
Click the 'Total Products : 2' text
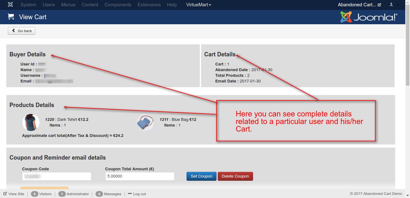pos(232,76)
